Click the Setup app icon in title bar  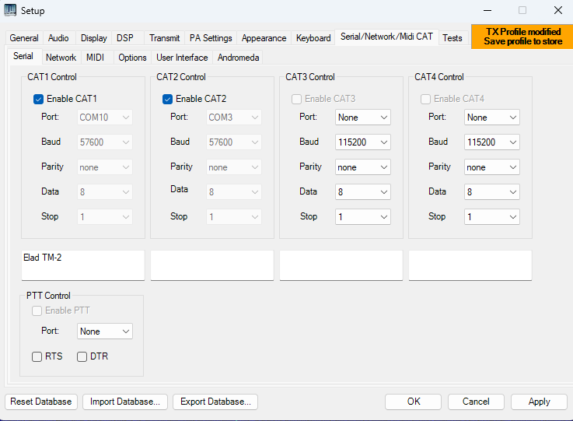click(11, 11)
